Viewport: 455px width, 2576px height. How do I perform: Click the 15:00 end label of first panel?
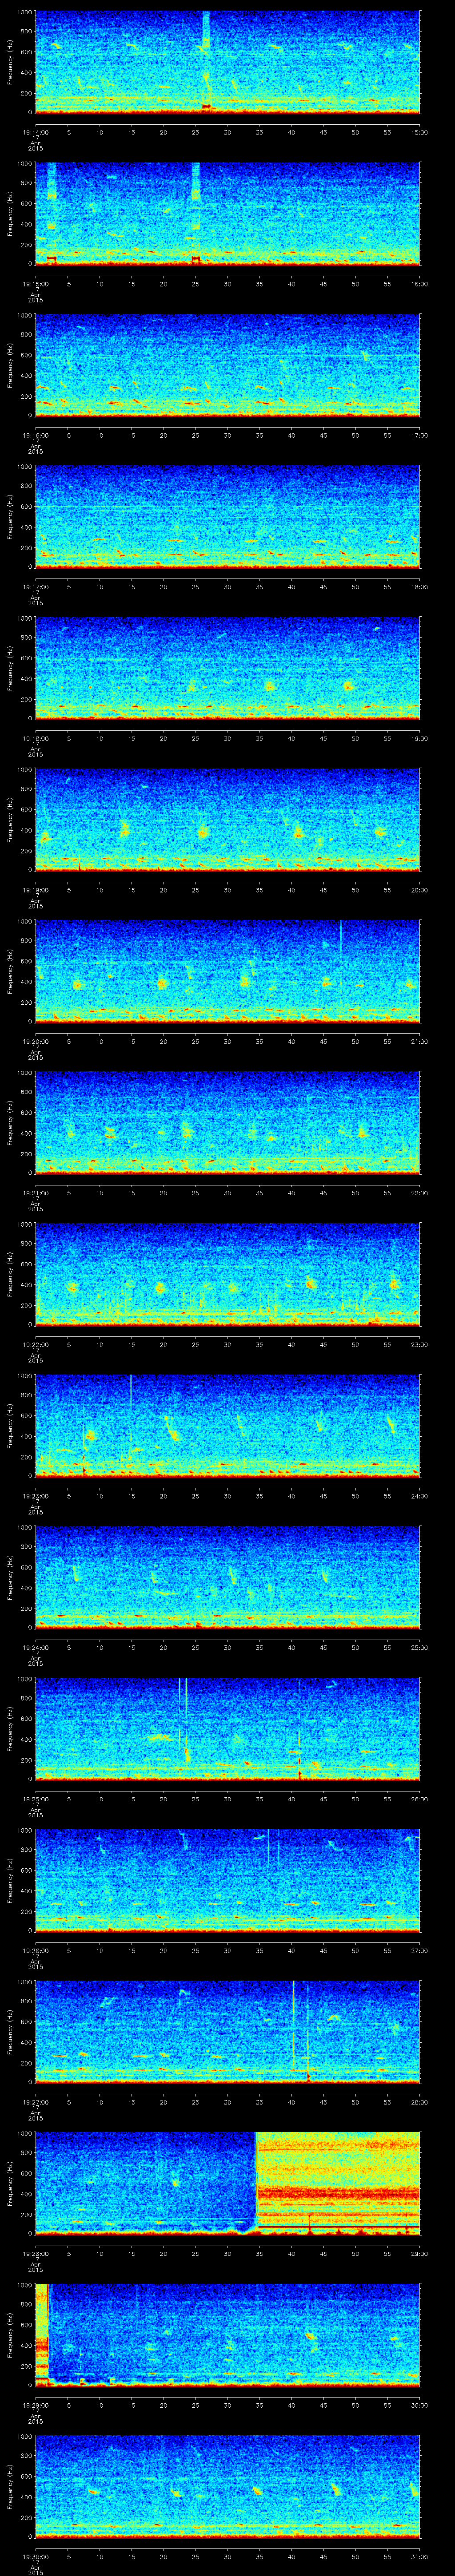pos(419,131)
